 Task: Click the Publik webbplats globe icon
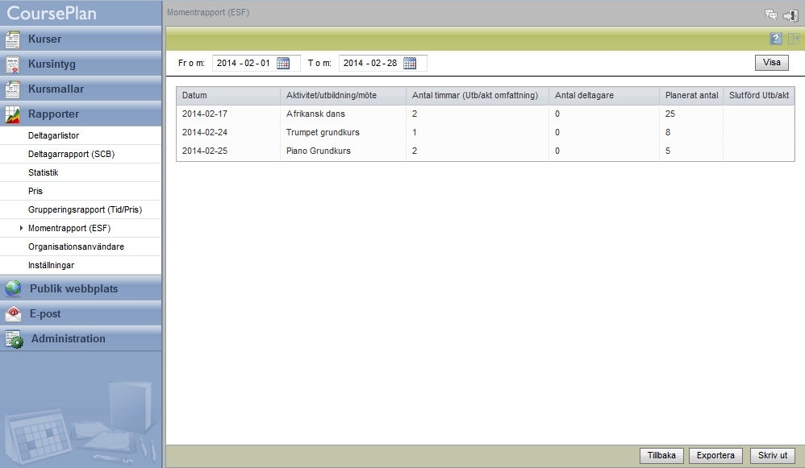(13, 289)
